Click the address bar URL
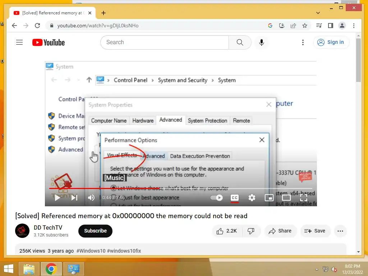 (98, 26)
